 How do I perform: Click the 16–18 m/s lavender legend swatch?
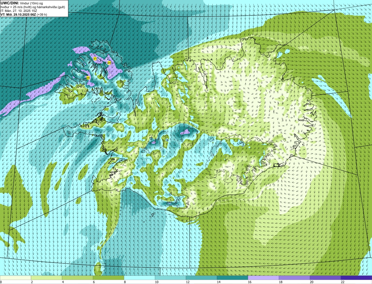(x=264, y=278)
